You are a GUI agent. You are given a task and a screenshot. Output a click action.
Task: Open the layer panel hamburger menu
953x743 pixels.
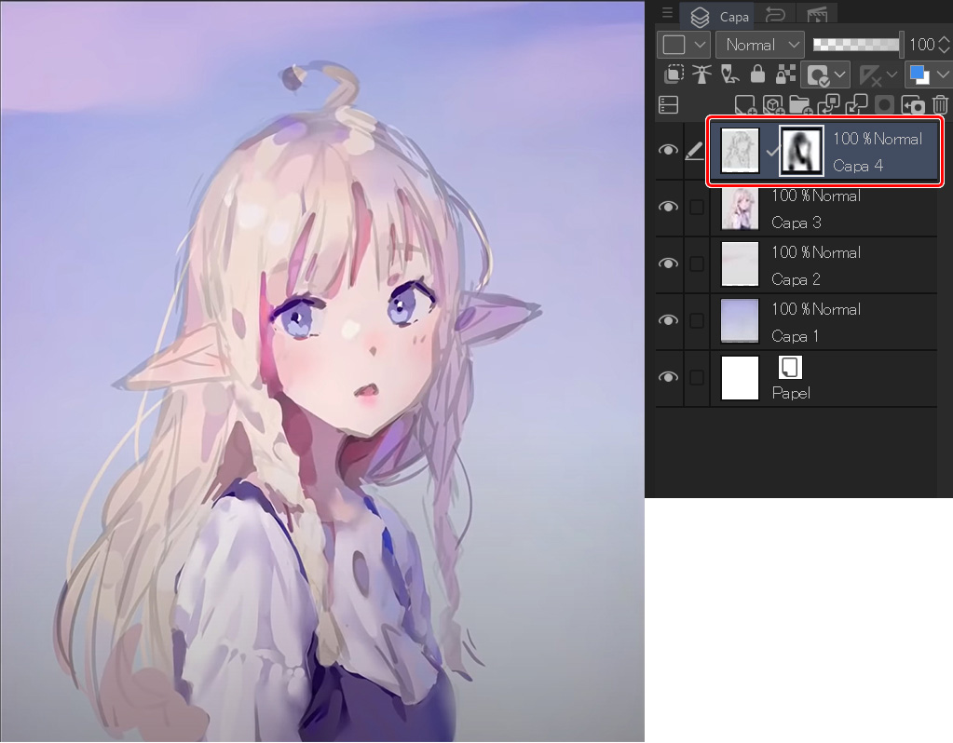[667, 13]
